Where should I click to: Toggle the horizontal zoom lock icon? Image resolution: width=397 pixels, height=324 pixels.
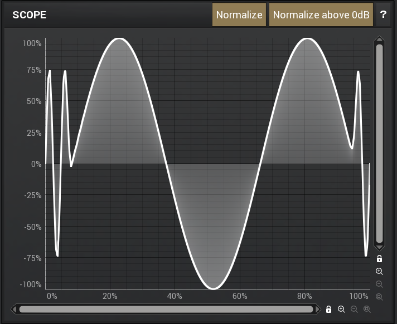coord(328,309)
